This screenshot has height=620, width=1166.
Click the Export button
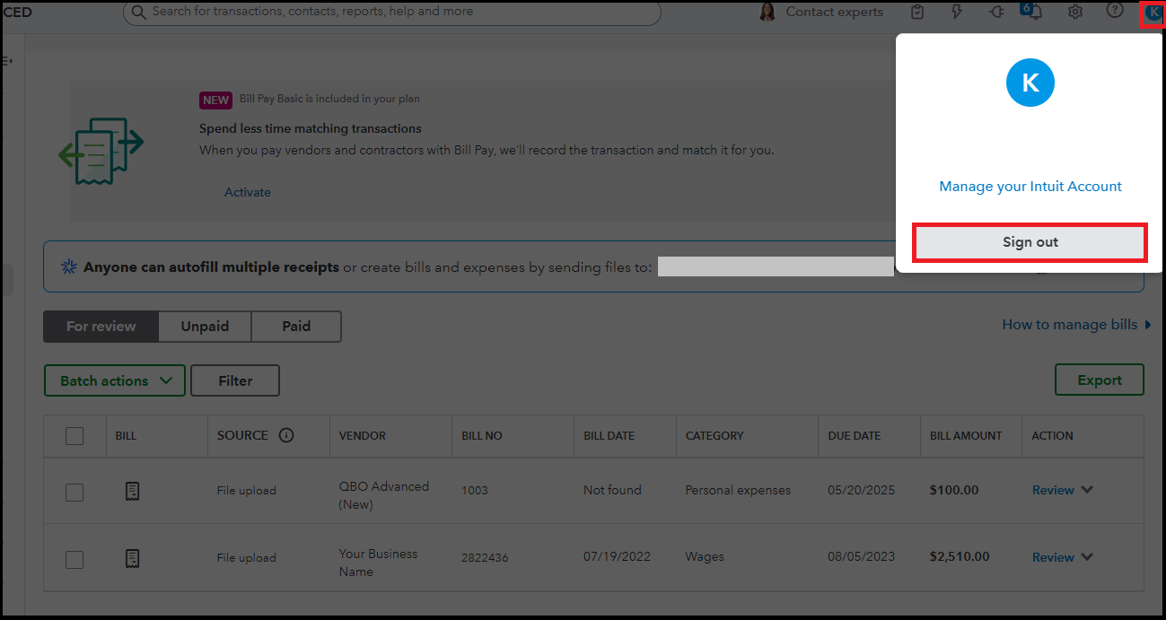[x=1100, y=380]
